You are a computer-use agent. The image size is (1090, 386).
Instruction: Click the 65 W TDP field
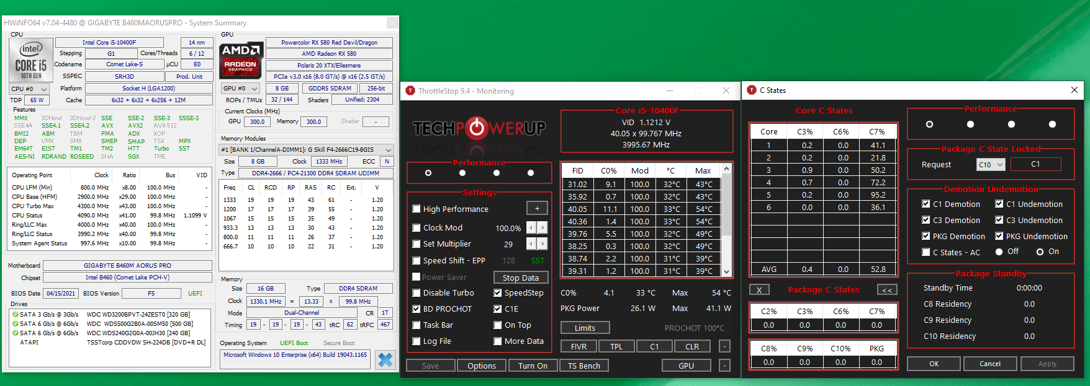click(x=37, y=100)
